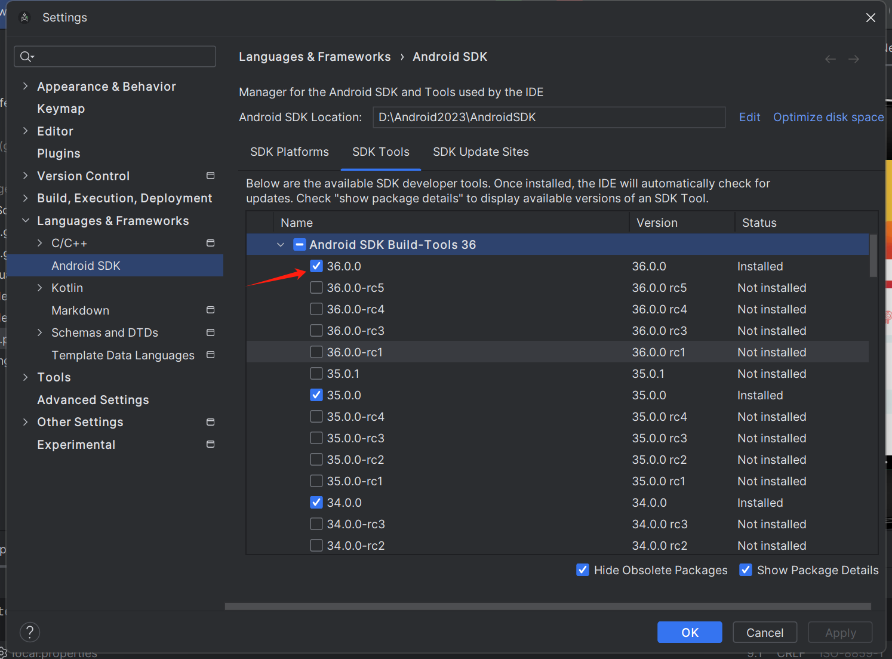
Task: Toggle Show Package Details checkbox
Action: coord(746,570)
